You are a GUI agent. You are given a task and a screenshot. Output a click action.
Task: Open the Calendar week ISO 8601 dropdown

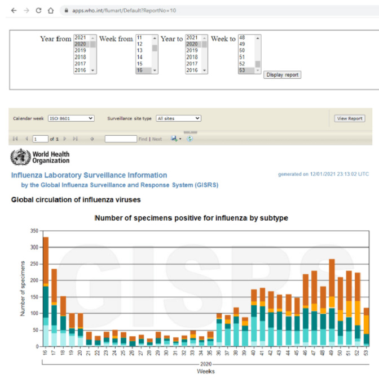pos(71,118)
